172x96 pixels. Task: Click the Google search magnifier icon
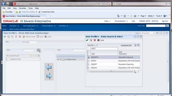tap(166, 4)
